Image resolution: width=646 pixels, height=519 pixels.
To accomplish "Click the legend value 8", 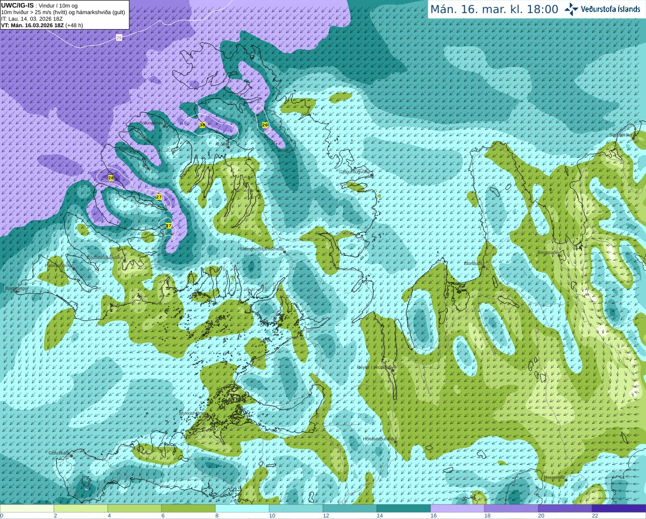I will [217, 515].
